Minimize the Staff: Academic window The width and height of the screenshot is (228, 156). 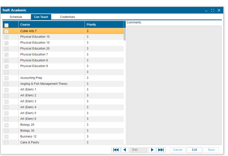point(206,10)
